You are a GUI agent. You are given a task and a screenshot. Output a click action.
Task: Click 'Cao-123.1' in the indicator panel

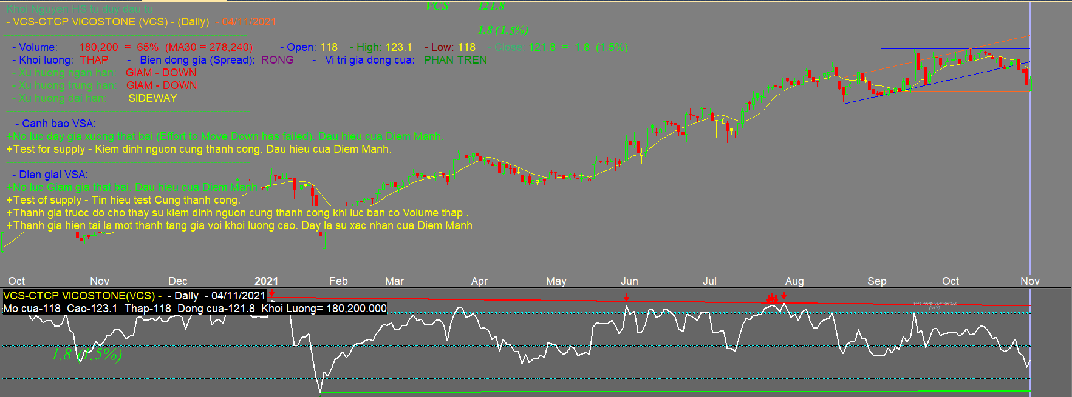92,309
